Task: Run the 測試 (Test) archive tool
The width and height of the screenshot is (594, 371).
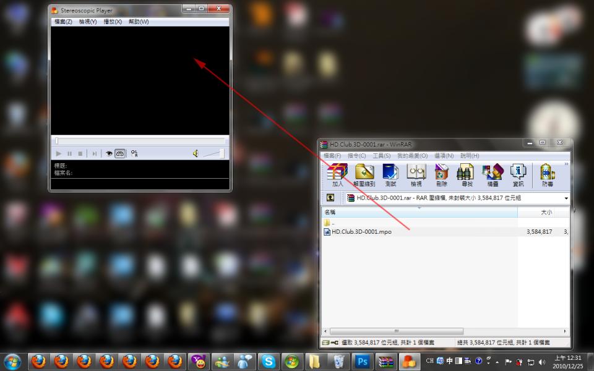Action: 390,175
